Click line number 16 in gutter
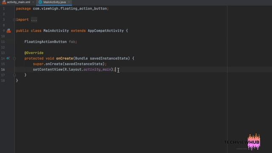This screenshot has width=272, height=153. 3,70
